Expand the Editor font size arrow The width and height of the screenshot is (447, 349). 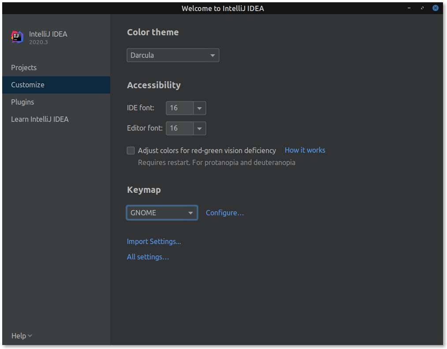200,128
